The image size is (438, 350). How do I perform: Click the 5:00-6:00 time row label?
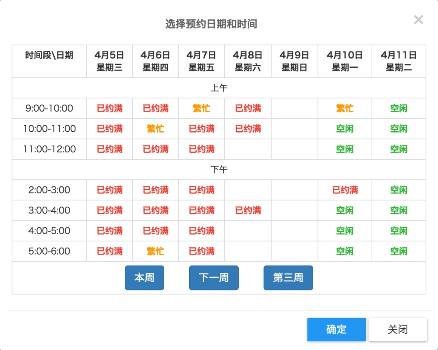click(x=49, y=251)
